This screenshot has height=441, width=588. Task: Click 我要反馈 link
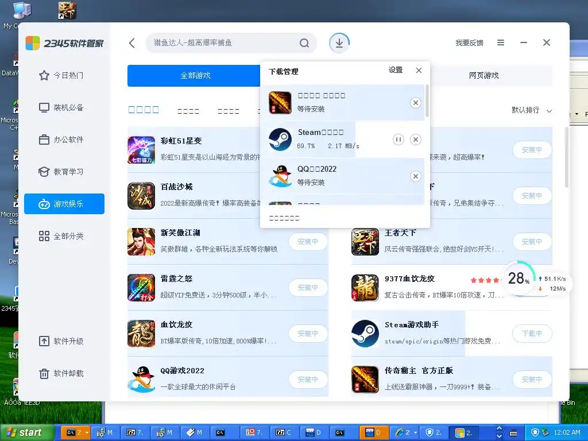[x=469, y=43]
